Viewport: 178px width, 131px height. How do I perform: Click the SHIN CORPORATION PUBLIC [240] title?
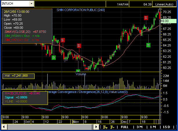click(81, 10)
